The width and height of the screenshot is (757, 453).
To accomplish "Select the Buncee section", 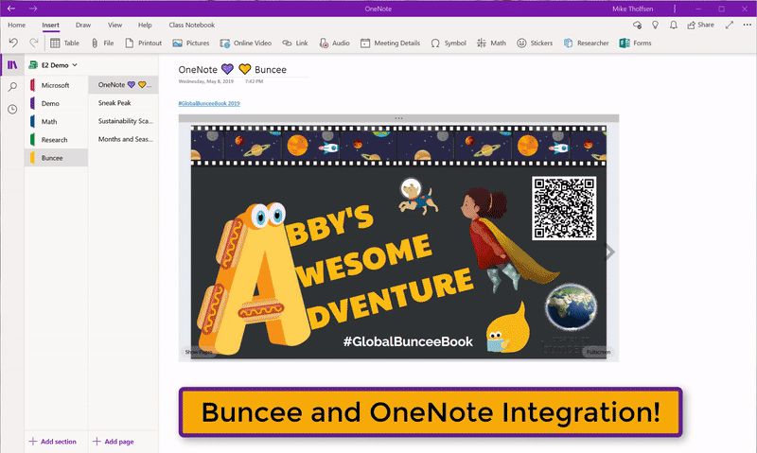I will pos(56,158).
